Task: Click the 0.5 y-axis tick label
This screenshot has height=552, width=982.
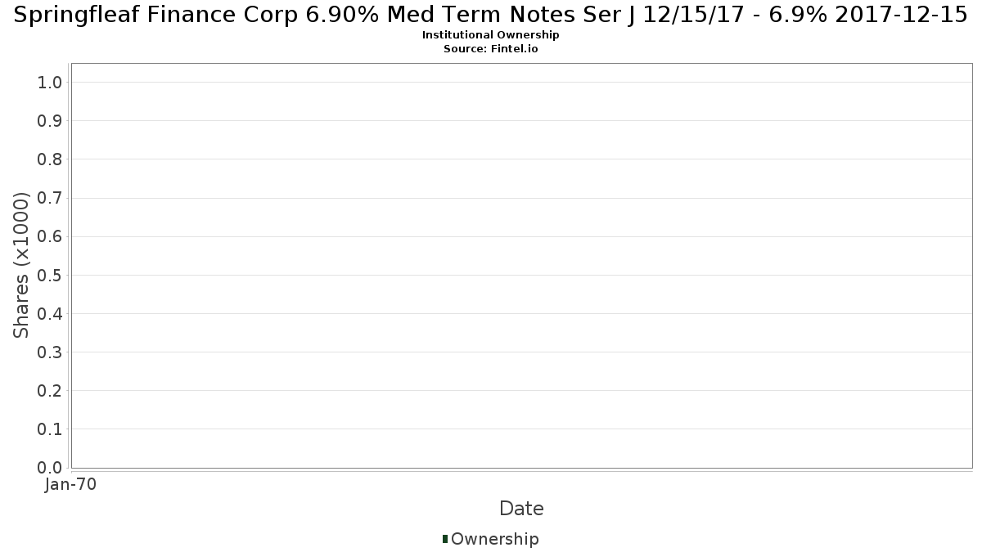Action: 50,275
